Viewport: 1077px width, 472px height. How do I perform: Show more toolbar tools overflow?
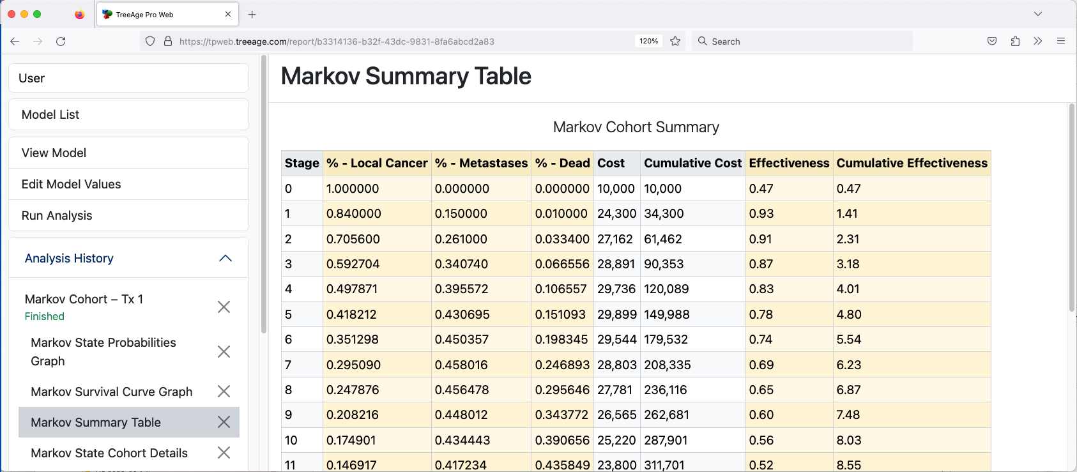[x=1038, y=41]
